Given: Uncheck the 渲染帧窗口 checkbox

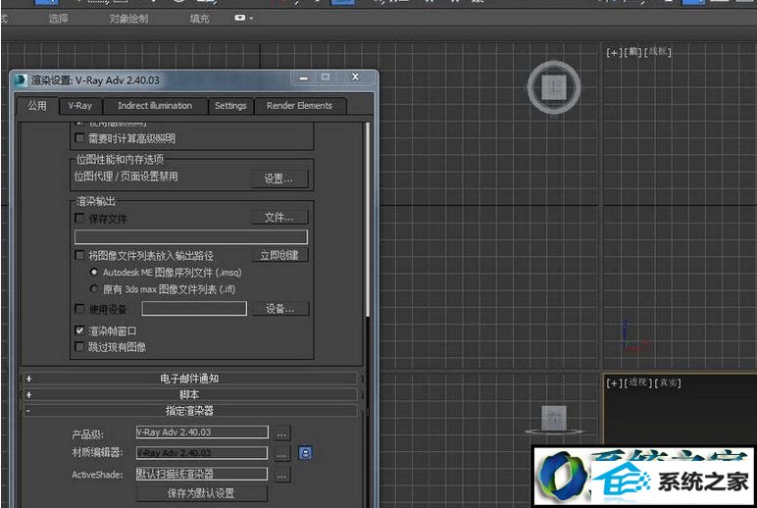Looking at the screenshot, I should [80, 330].
